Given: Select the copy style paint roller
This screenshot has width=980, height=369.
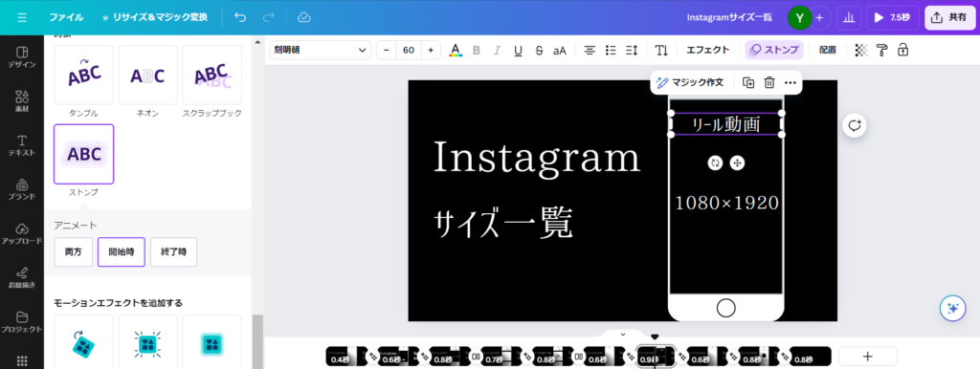Looking at the screenshot, I should (881, 51).
